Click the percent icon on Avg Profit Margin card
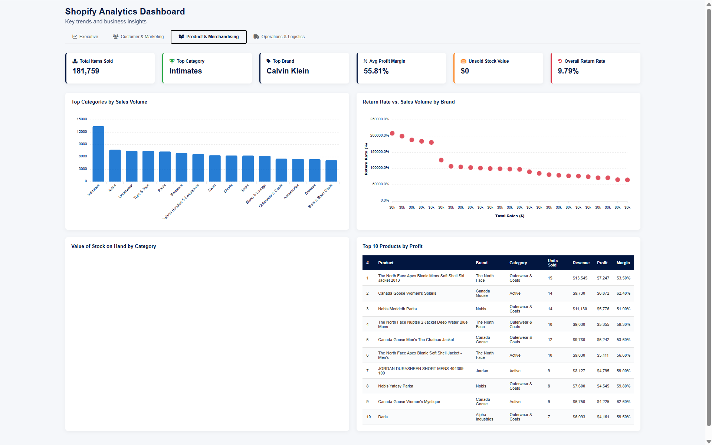712x445 pixels. pos(366,61)
